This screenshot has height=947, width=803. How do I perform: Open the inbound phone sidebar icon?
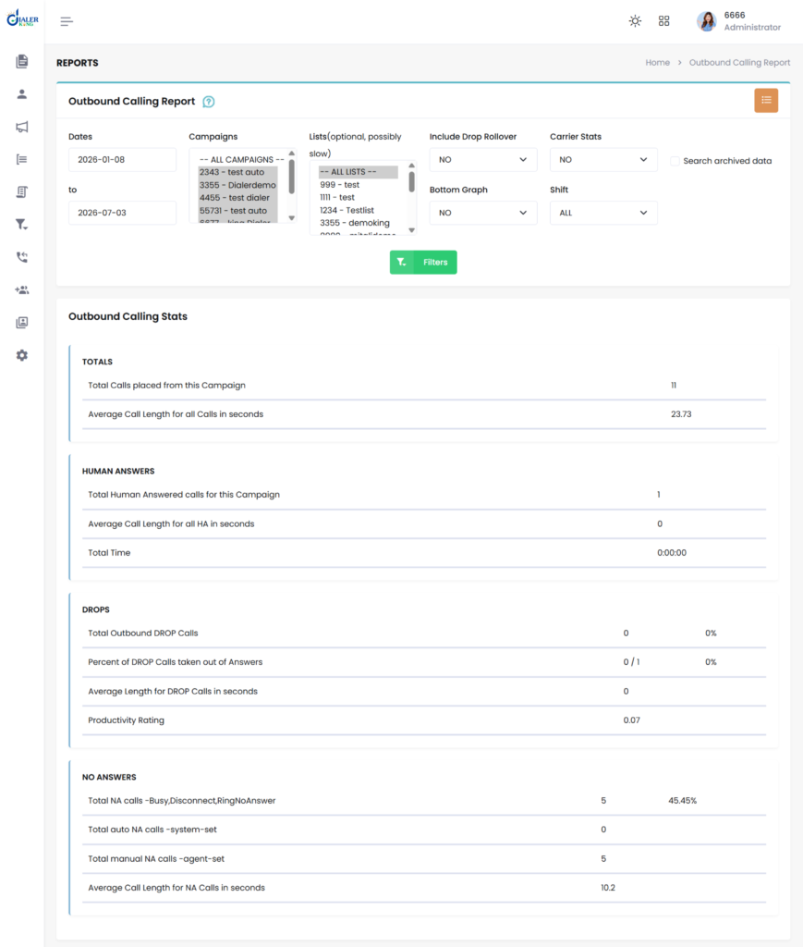(22, 257)
